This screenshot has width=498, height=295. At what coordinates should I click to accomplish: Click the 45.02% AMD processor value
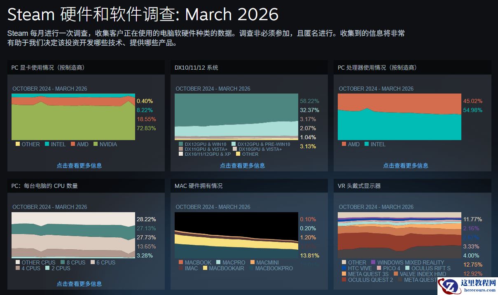click(472, 101)
